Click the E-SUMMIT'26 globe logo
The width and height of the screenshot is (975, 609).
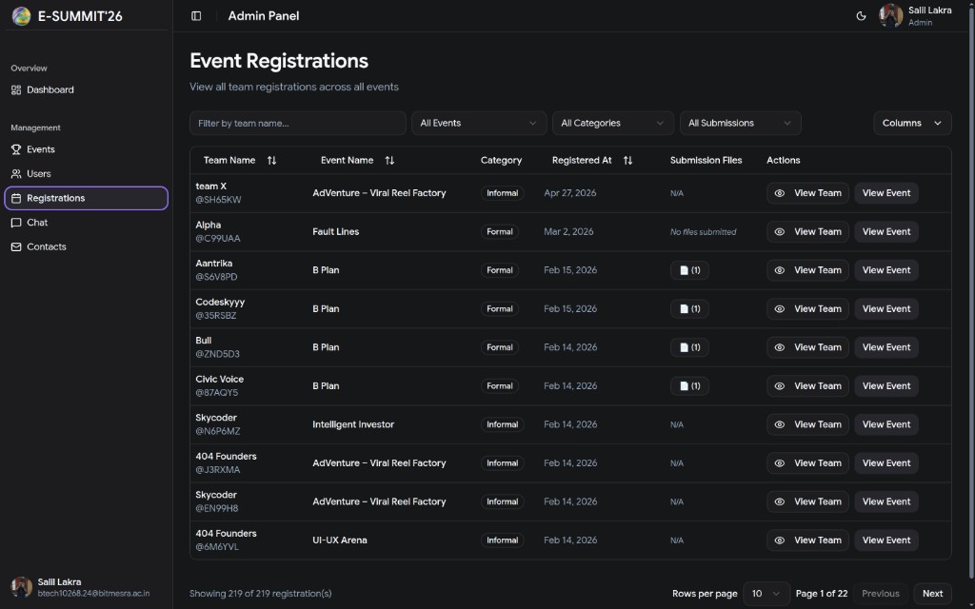21,16
